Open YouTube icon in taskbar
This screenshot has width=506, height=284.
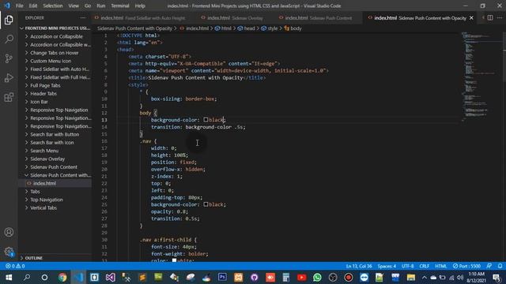click(x=302, y=277)
